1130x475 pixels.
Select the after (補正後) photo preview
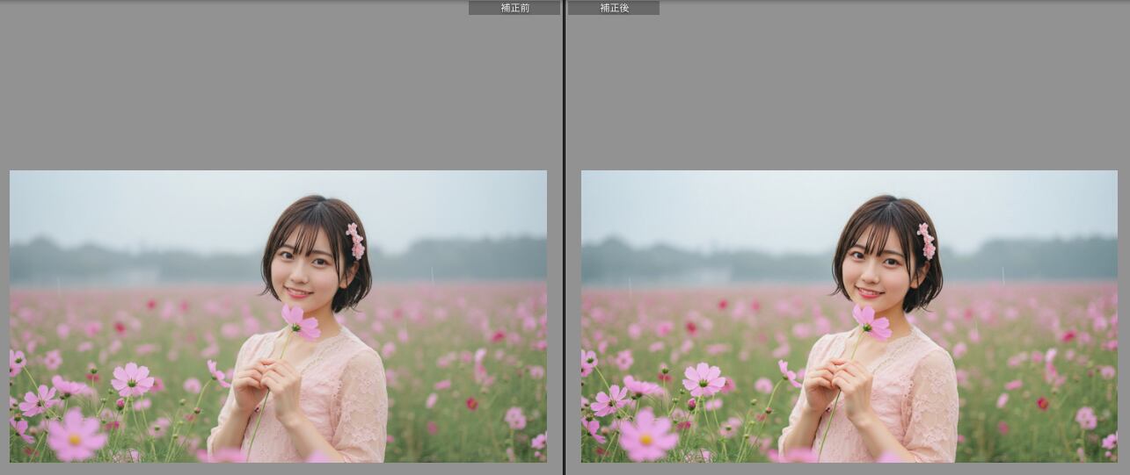tap(849, 316)
